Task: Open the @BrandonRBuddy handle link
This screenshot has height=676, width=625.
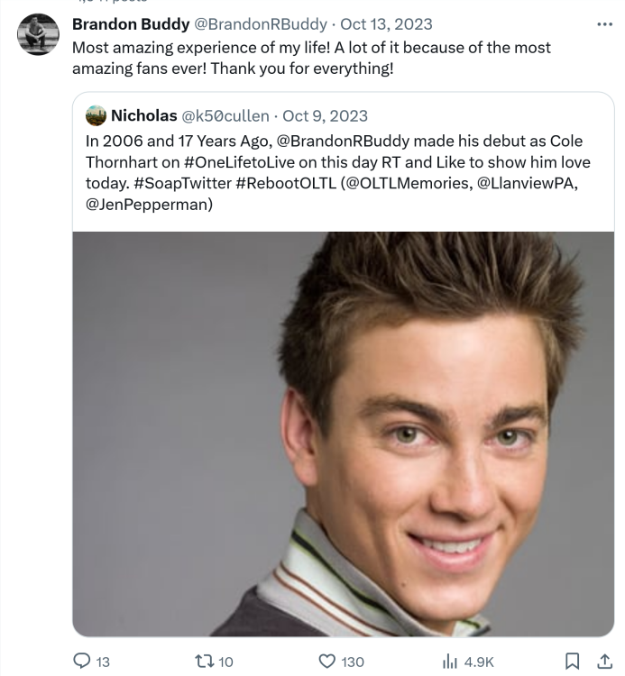Action: (x=261, y=24)
